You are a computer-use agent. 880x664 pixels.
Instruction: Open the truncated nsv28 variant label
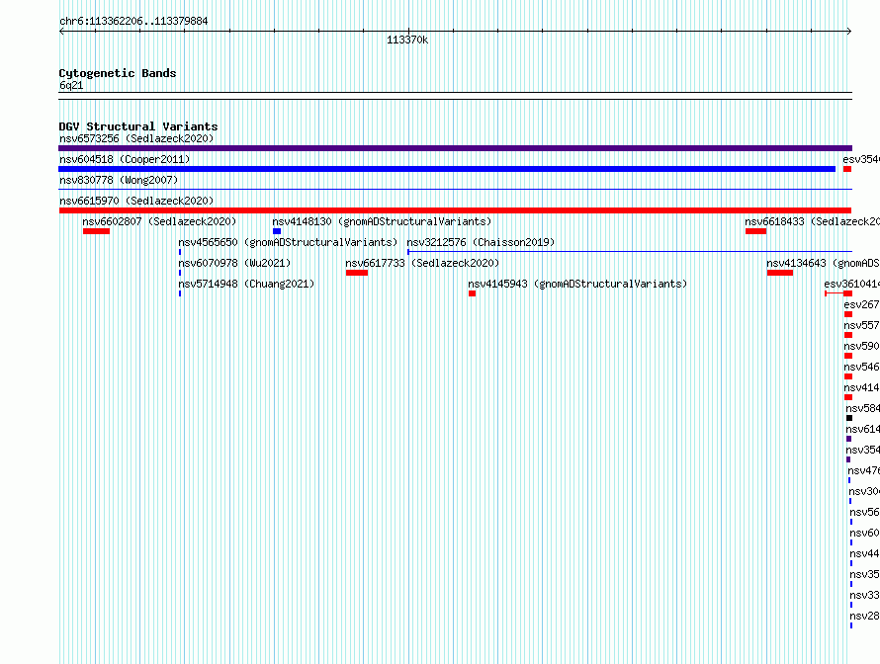864,616
